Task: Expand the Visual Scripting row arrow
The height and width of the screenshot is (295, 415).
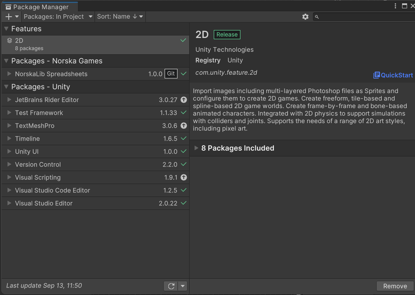Action: point(9,177)
